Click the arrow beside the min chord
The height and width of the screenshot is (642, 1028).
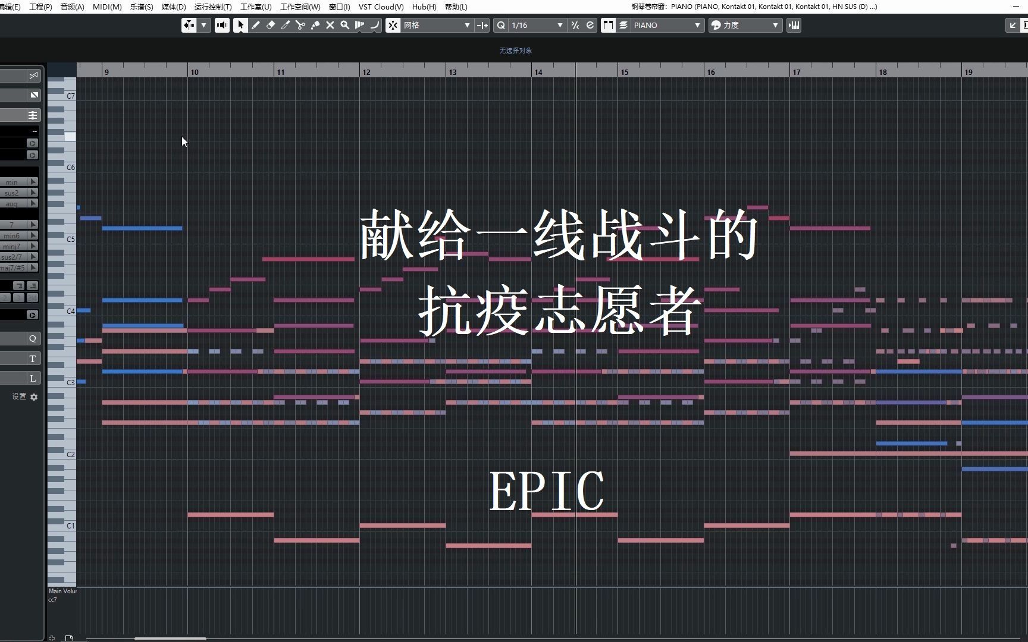click(33, 182)
